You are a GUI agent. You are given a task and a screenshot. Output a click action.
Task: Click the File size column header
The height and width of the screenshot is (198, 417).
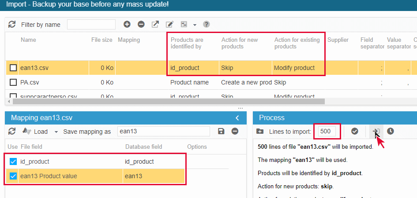101,40
